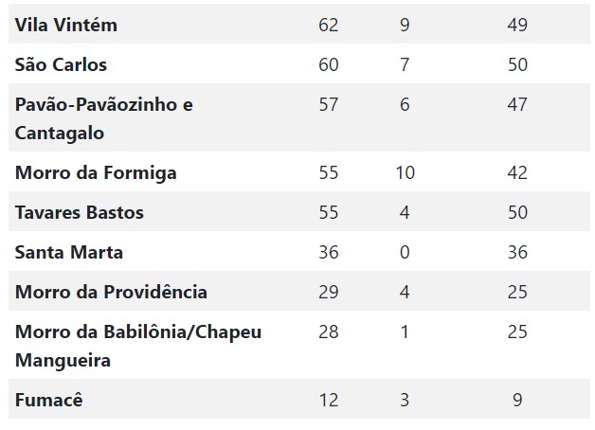Click the Morro da Formiga label
Image resolution: width=595 pixels, height=430 pixels.
tap(96, 173)
